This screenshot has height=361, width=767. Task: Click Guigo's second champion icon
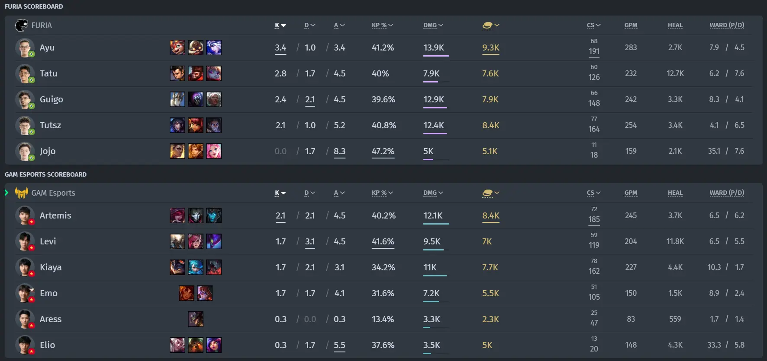pos(196,99)
